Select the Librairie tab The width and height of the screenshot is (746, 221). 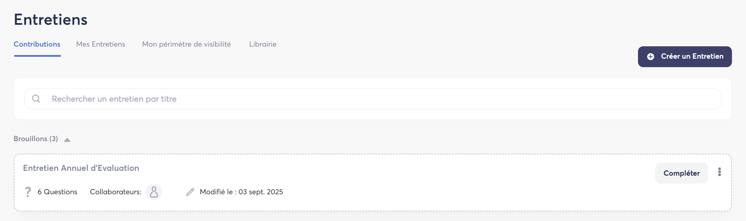(263, 44)
